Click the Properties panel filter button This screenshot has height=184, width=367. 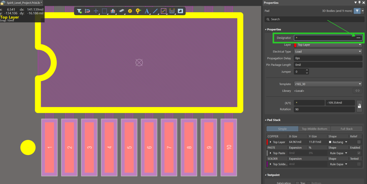[x=357, y=11]
